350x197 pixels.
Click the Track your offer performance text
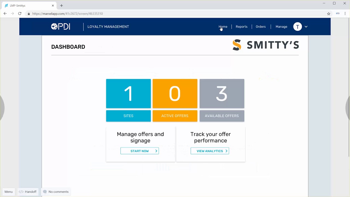[x=211, y=137]
